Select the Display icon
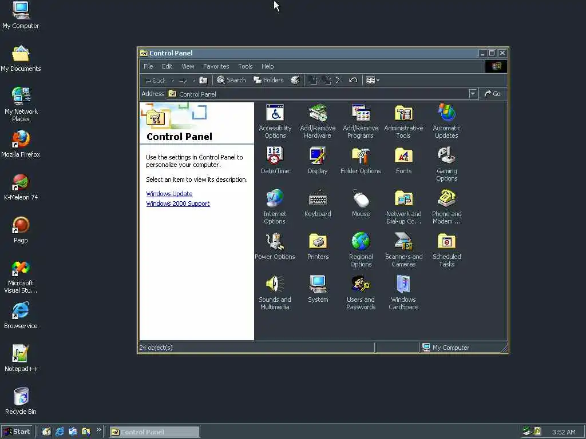This screenshot has height=439, width=586. (x=318, y=161)
